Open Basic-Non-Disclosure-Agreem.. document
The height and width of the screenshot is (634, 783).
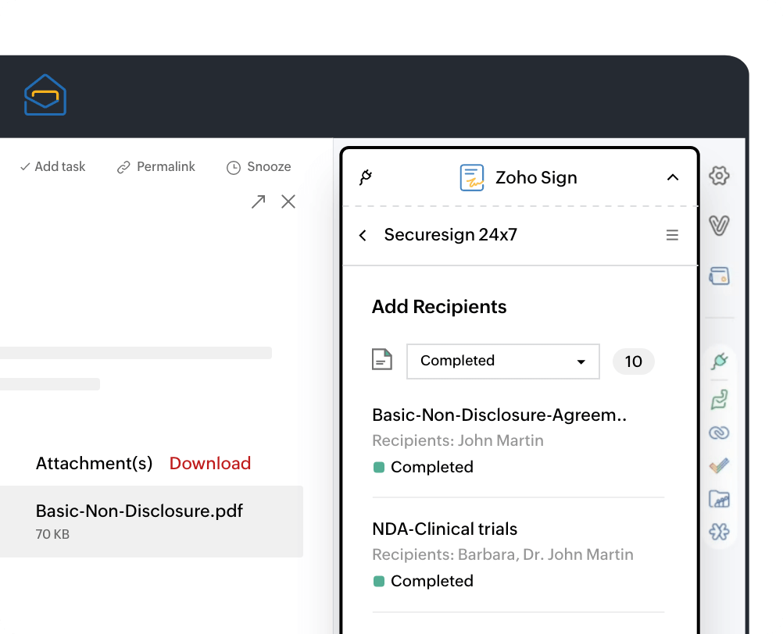[x=499, y=415]
